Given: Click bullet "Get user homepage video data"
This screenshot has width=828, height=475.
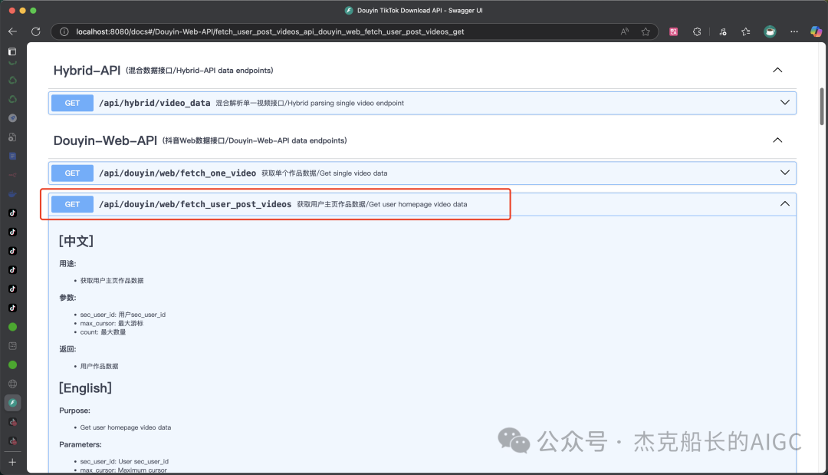Looking at the screenshot, I should pyautogui.click(x=126, y=427).
